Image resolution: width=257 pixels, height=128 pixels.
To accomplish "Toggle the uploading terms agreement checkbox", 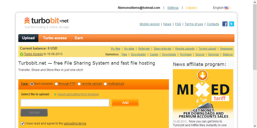I will [22, 123].
